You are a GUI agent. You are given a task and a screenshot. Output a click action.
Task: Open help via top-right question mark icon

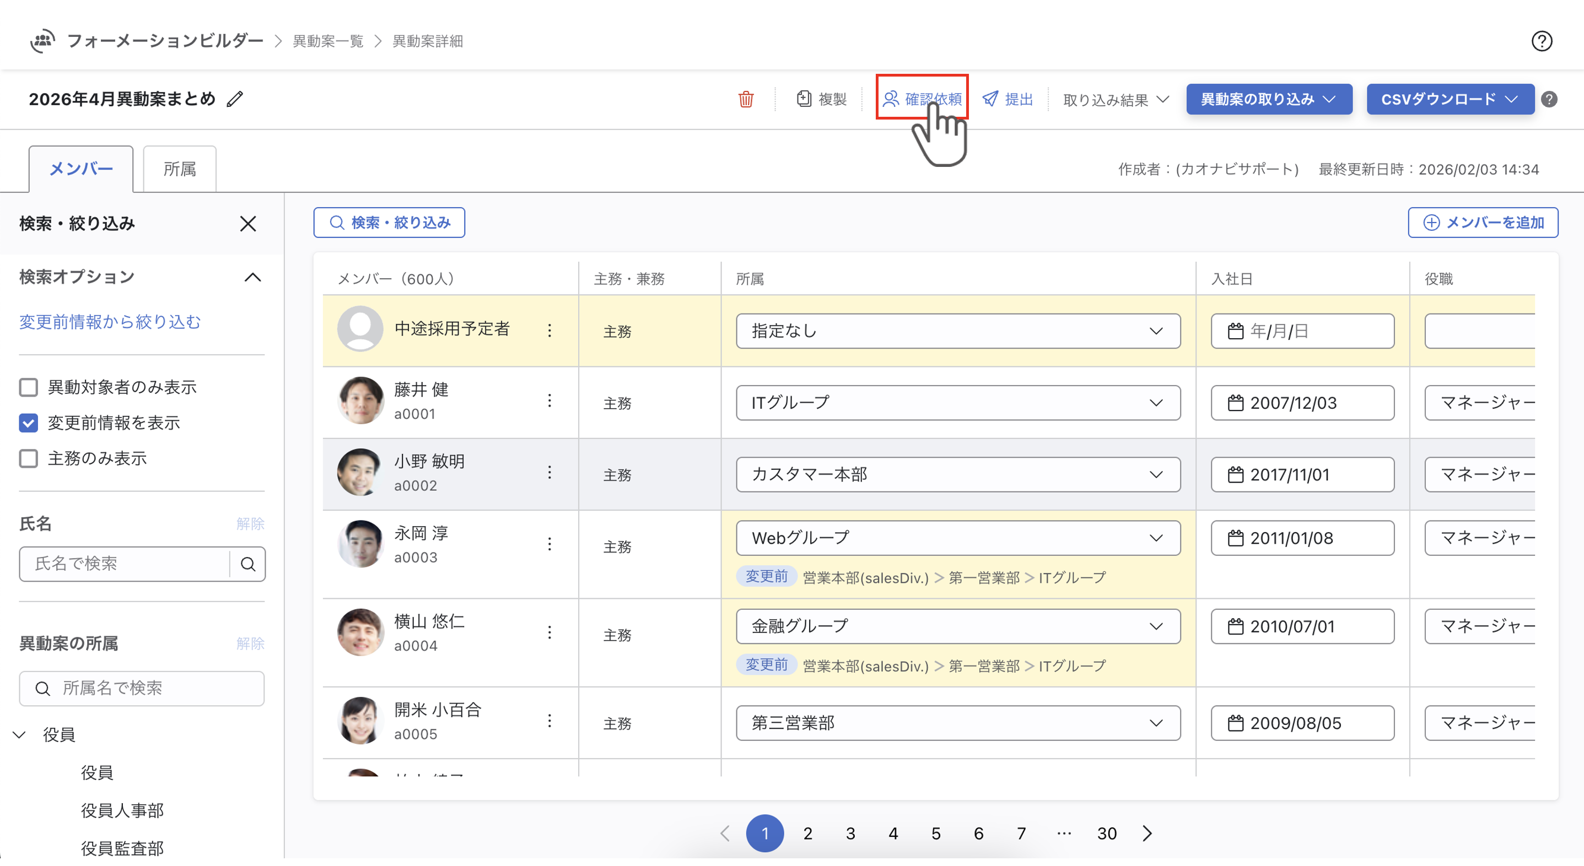[x=1541, y=41]
